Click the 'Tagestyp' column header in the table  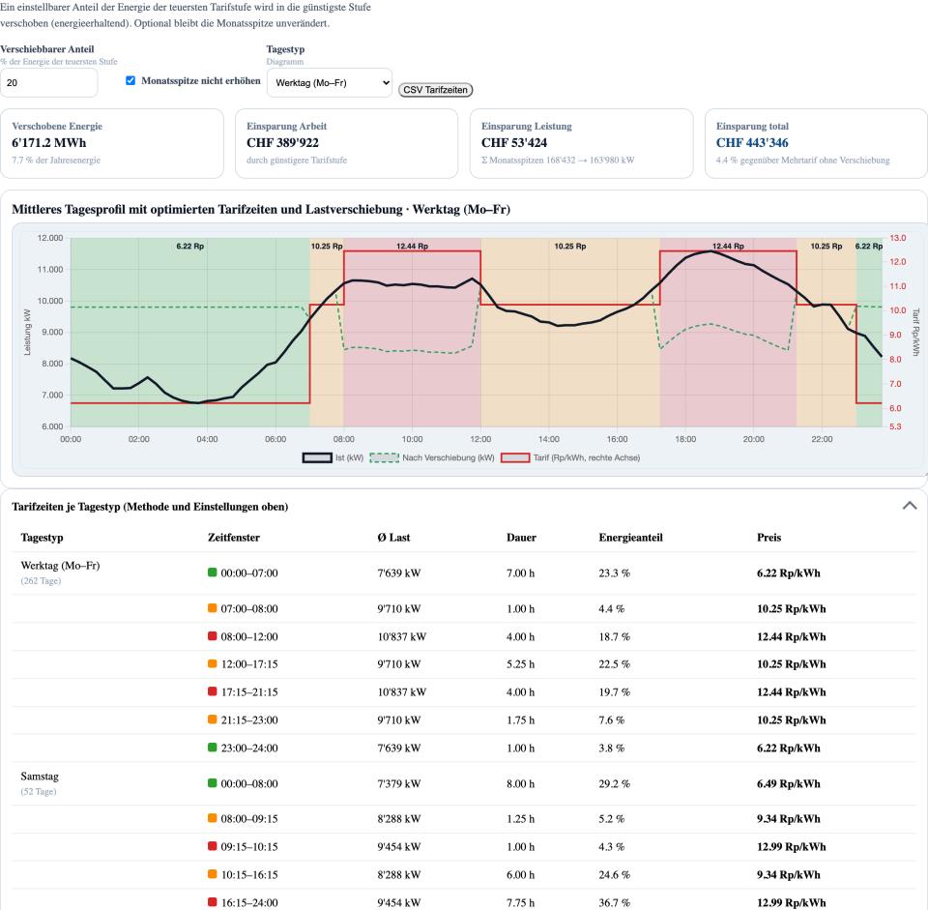[x=42, y=538]
